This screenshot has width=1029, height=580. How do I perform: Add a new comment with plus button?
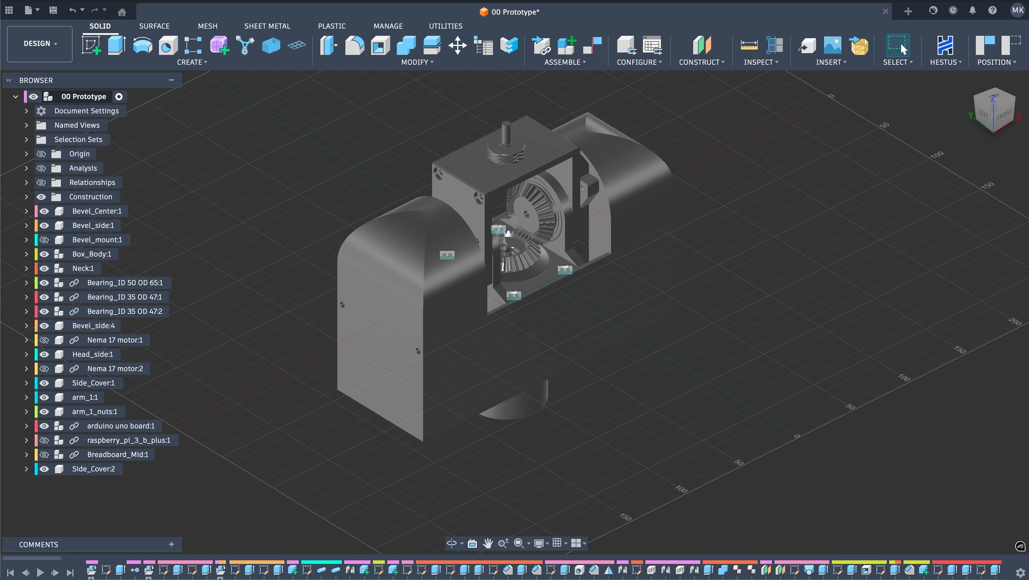click(x=171, y=544)
